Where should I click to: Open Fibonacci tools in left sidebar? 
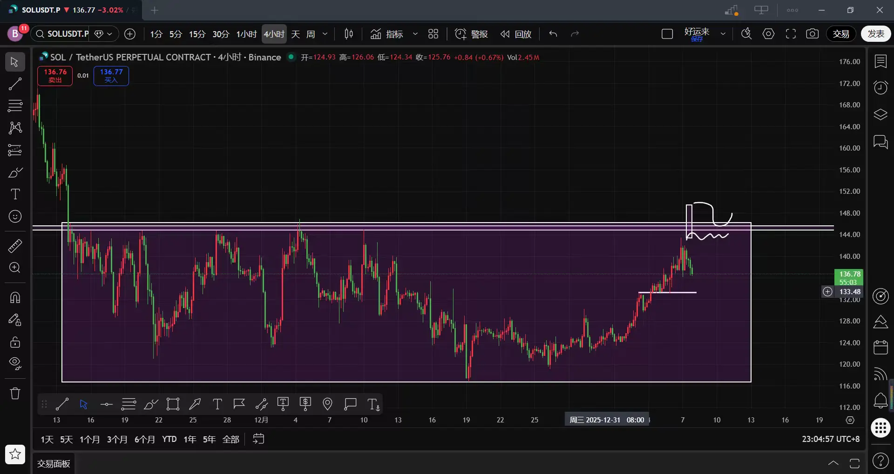[15, 106]
